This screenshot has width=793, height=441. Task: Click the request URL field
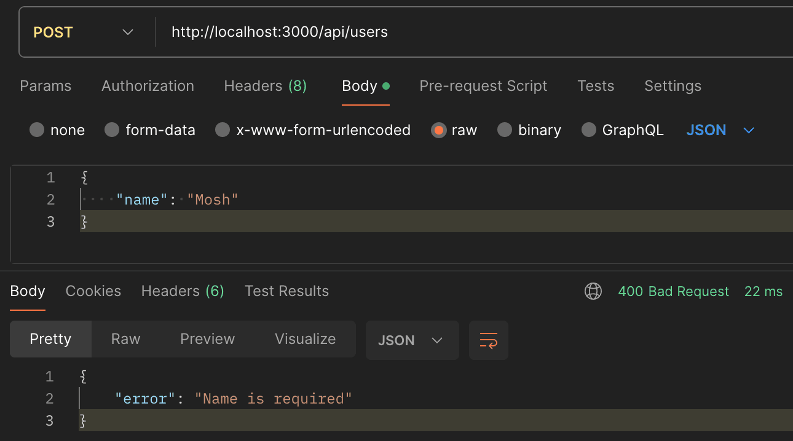click(278, 31)
